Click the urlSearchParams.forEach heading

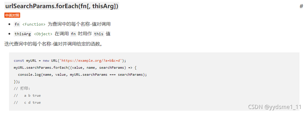pyautogui.click(x=62, y=6)
